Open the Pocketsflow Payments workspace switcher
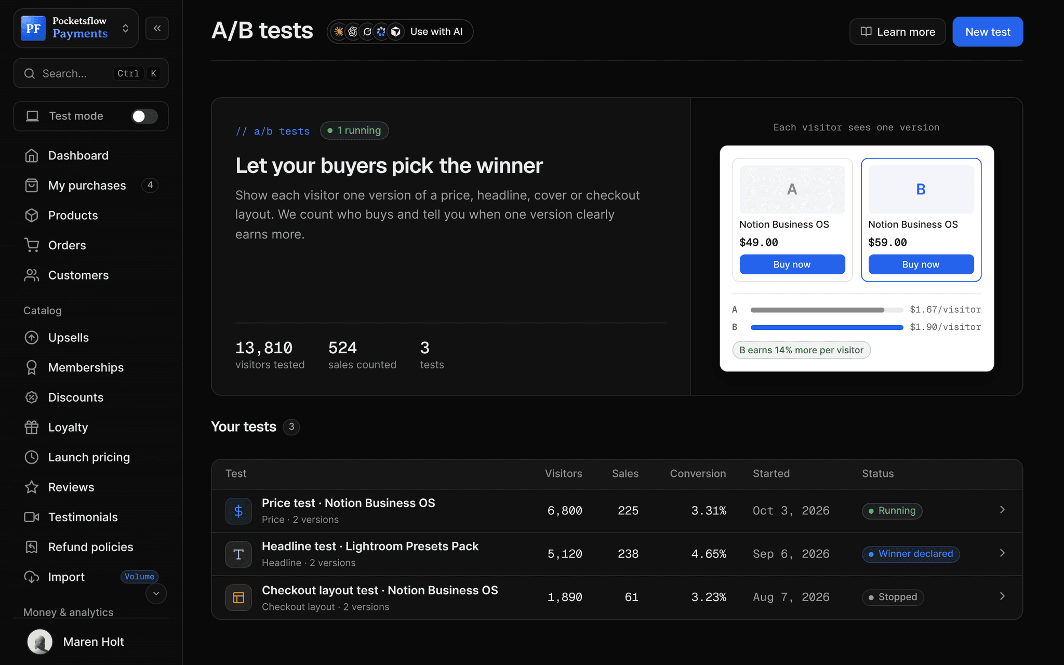Image resolution: width=1064 pixels, height=665 pixels. pos(76,28)
